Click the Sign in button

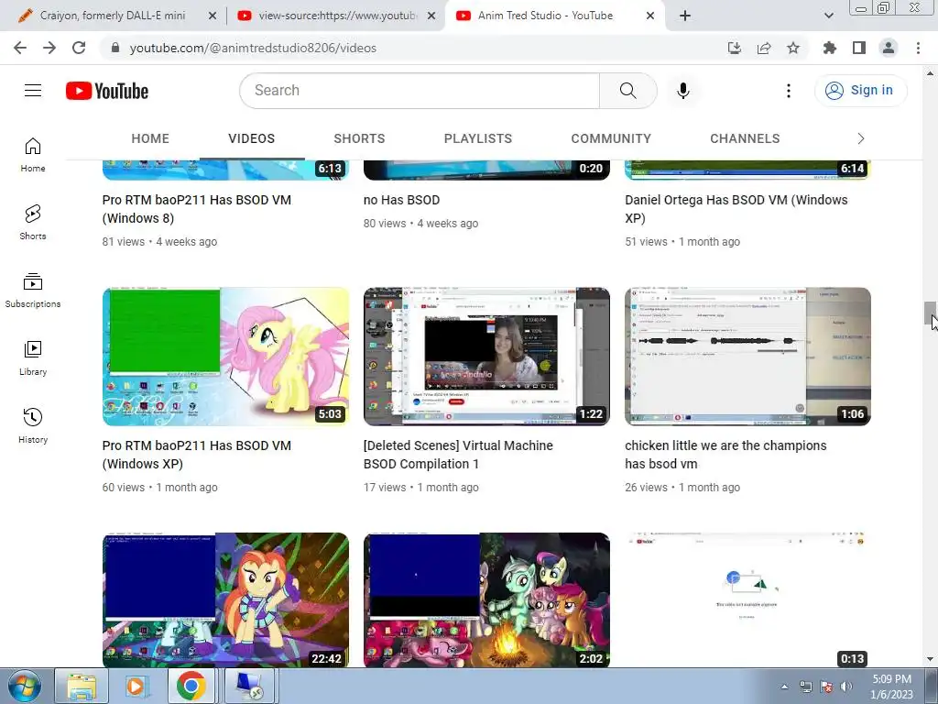click(860, 91)
